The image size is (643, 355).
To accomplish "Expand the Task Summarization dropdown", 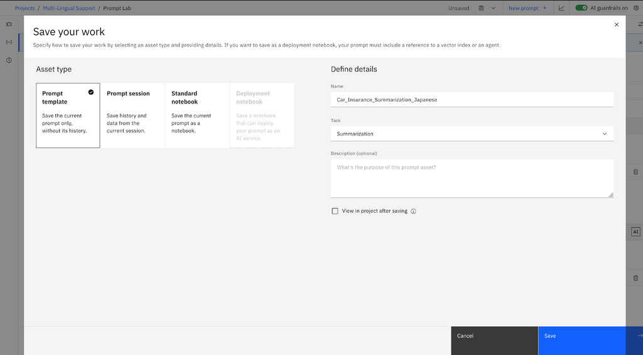I will click(x=472, y=134).
